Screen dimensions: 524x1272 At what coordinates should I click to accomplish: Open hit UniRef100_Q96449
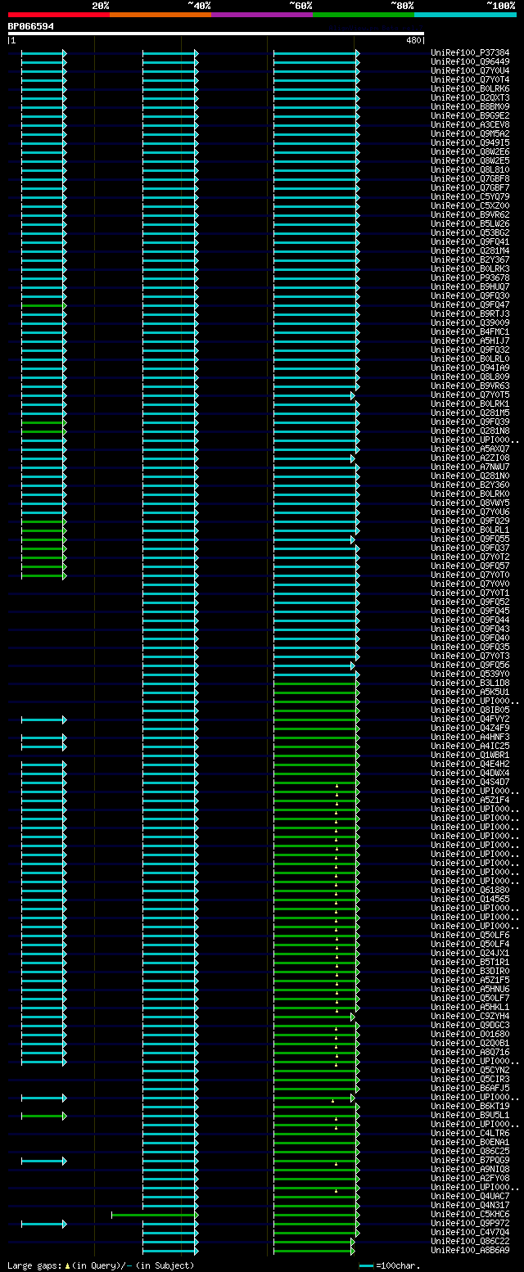point(470,61)
